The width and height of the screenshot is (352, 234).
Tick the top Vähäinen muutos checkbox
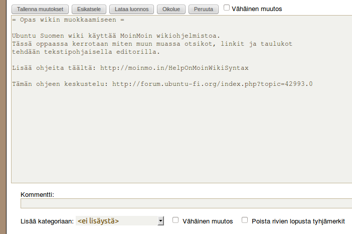[227, 8]
